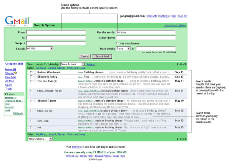Star the Kim Dean email
The image size is (229, 162).
click(x=35, y=120)
